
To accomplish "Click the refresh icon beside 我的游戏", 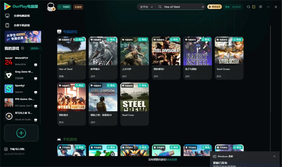I will click(23, 48).
